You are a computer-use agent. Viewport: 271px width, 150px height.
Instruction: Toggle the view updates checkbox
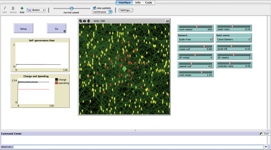point(95,8)
